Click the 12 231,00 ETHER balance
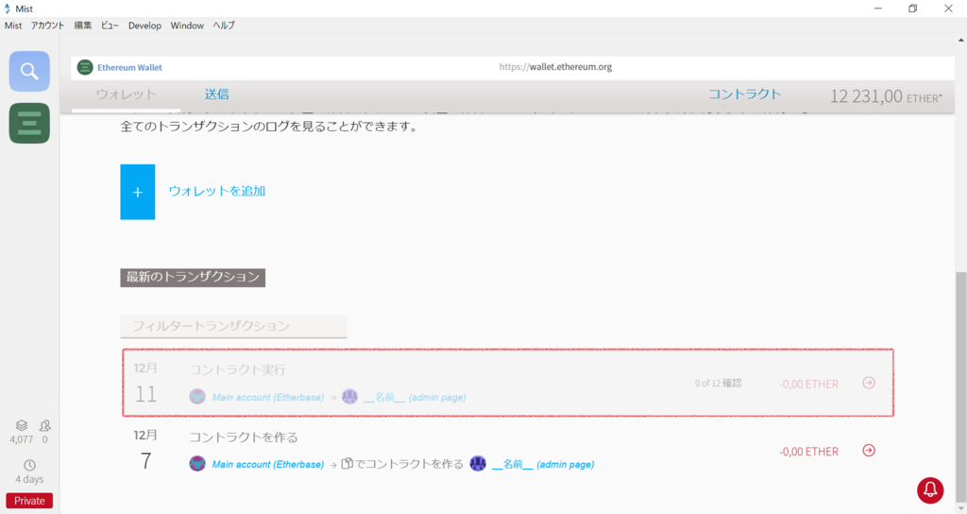The image size is (967, 514). point(886,96)
